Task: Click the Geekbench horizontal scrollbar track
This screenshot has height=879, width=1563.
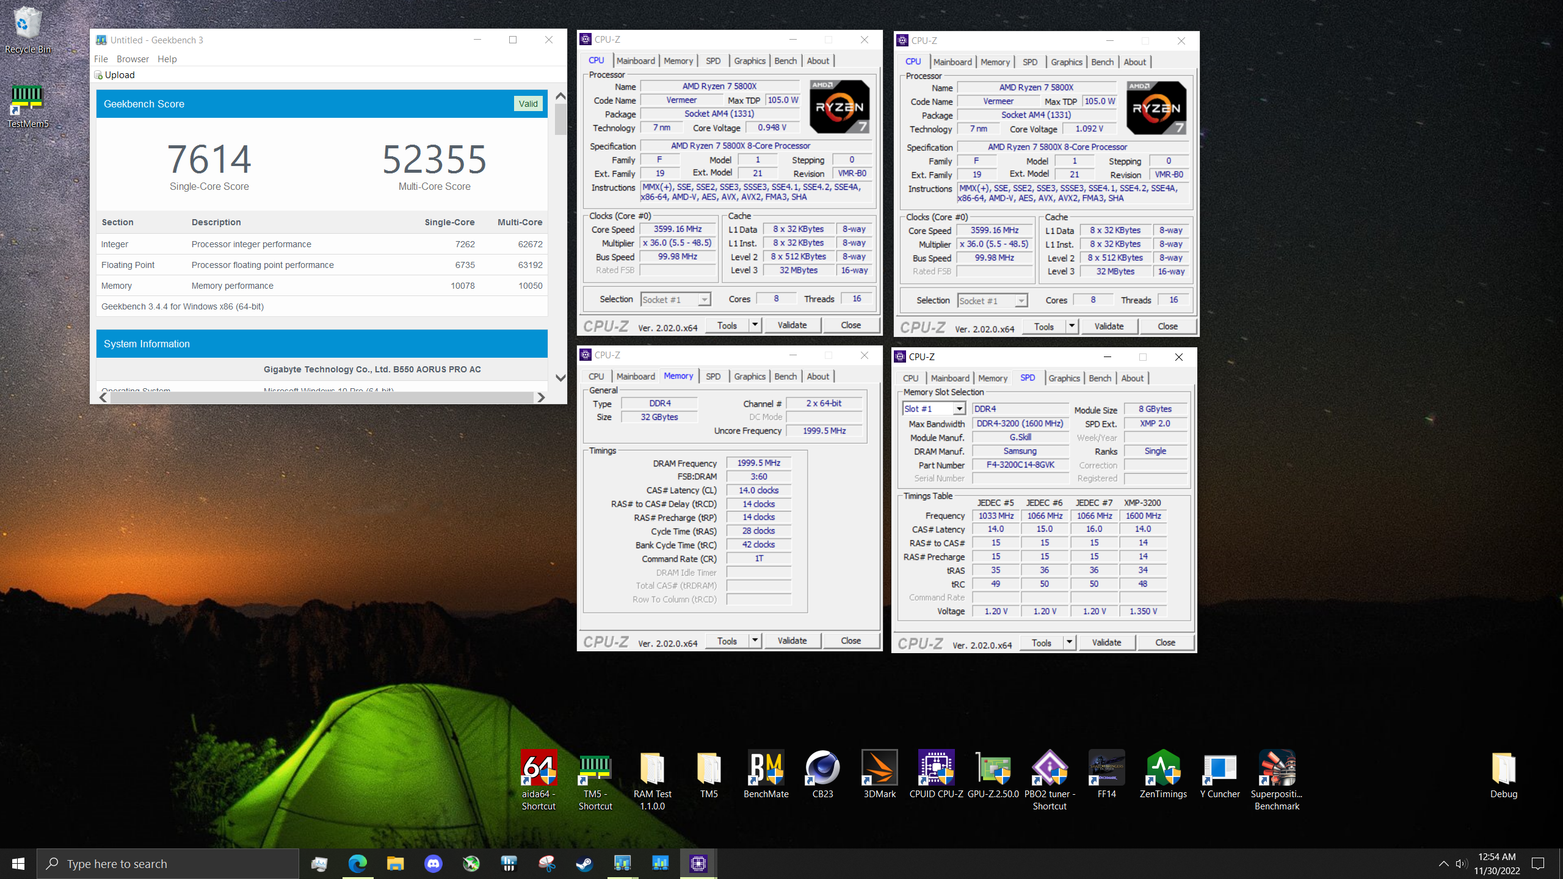Action: 322,397
